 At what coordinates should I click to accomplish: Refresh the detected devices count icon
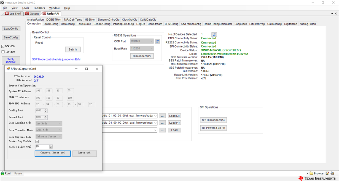(214, 35)
